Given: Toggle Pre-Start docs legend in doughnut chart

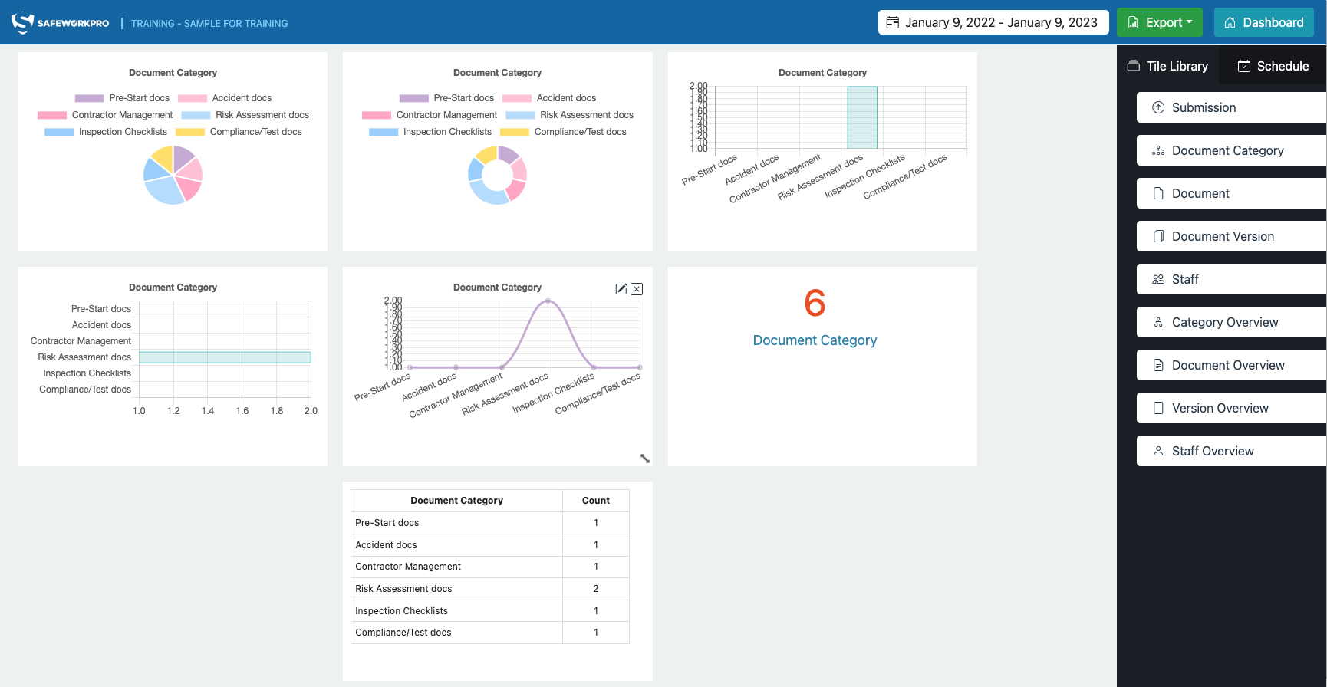Looking at the screenshot, I should pos(446,98).
